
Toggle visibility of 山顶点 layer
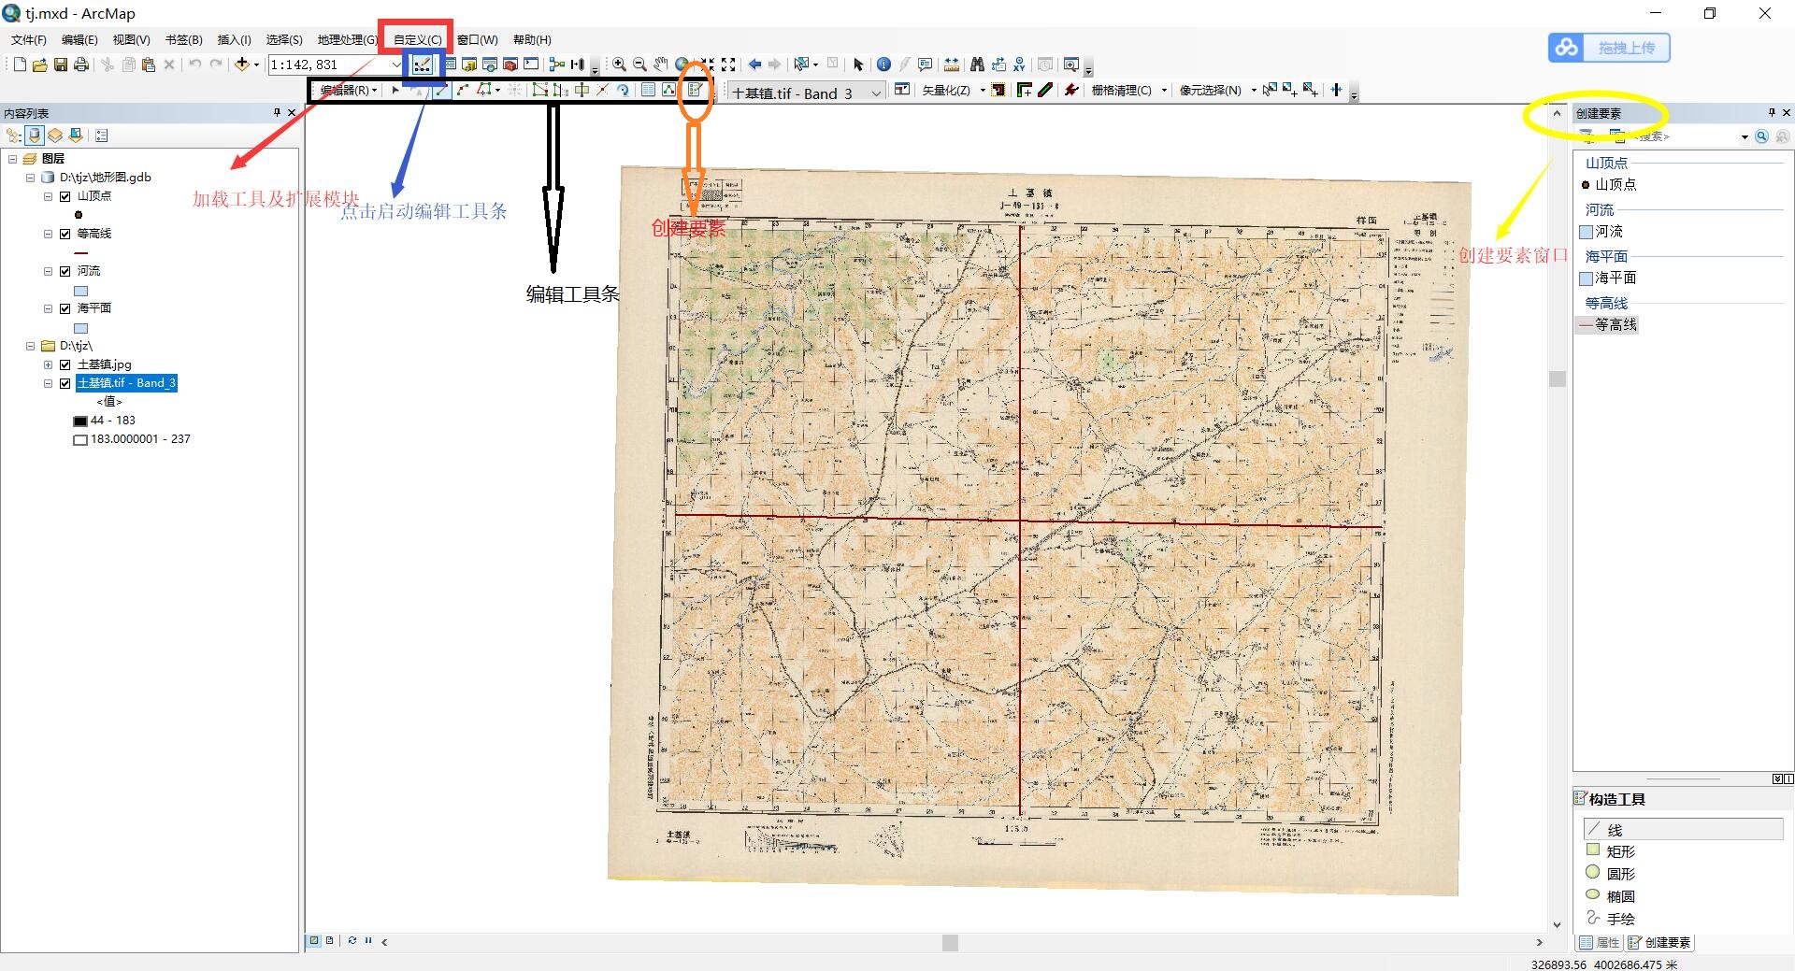point(65,196)
